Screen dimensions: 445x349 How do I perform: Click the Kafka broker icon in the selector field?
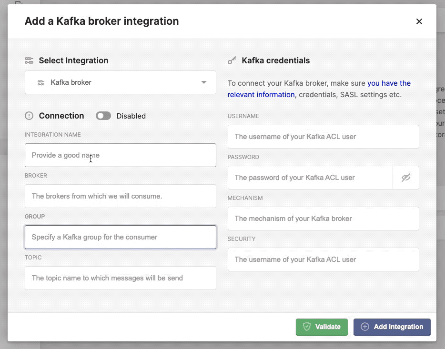coord(40,82)
